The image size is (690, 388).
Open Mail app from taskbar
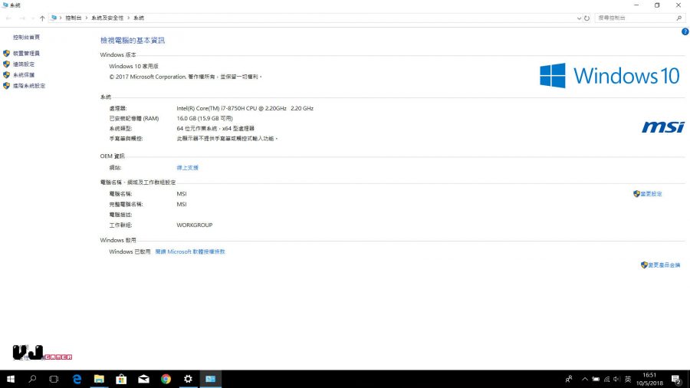[x=143, y=379]
